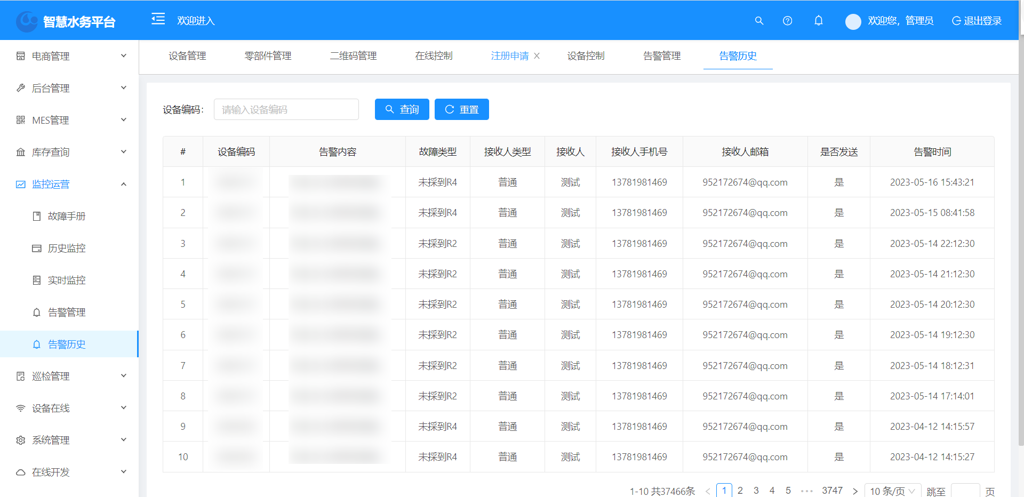
Task: Click timestamp 2023-05-16 15:43:21
Action: [932, 182]
